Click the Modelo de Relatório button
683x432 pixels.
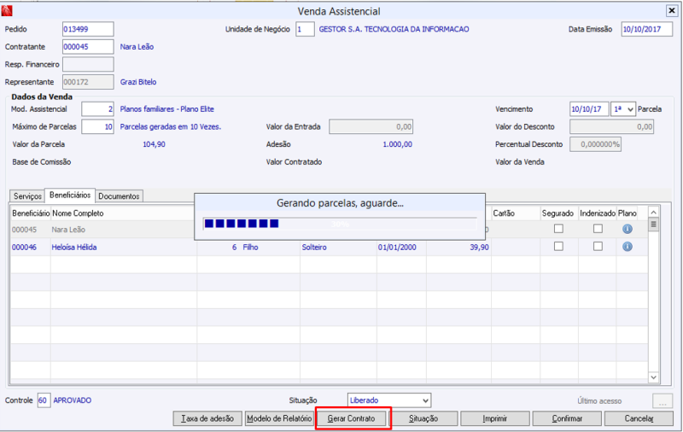point(279,418)
